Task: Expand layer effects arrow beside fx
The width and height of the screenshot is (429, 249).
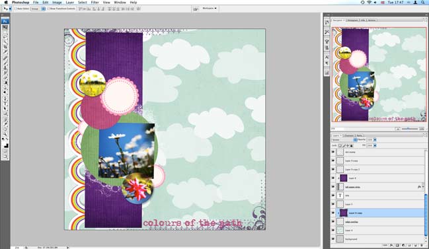Action: pos(423,187)
